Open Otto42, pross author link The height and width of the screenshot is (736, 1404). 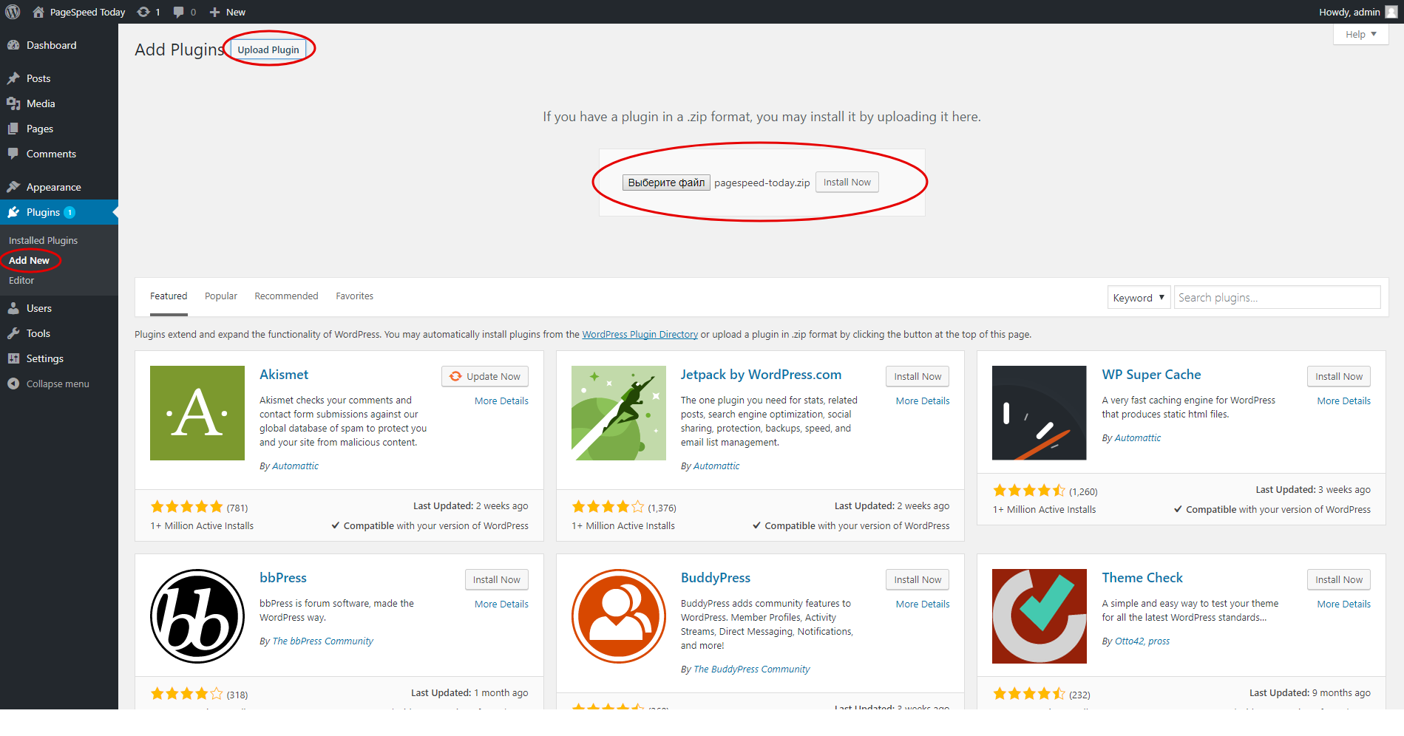tap(1142, 641)
